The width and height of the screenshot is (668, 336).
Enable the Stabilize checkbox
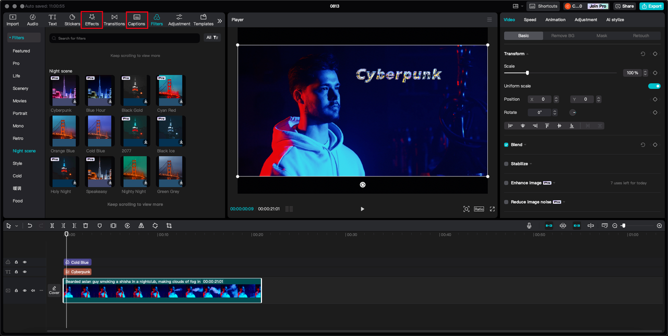[x=506, y=164]
